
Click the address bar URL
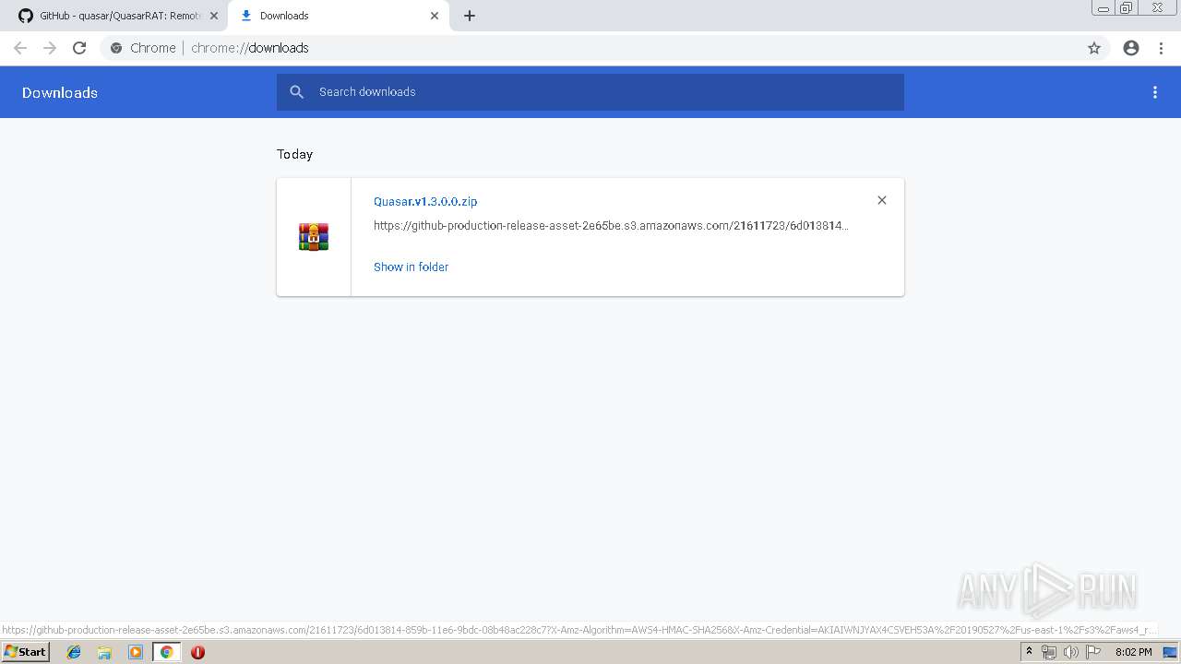pos(250,48)
